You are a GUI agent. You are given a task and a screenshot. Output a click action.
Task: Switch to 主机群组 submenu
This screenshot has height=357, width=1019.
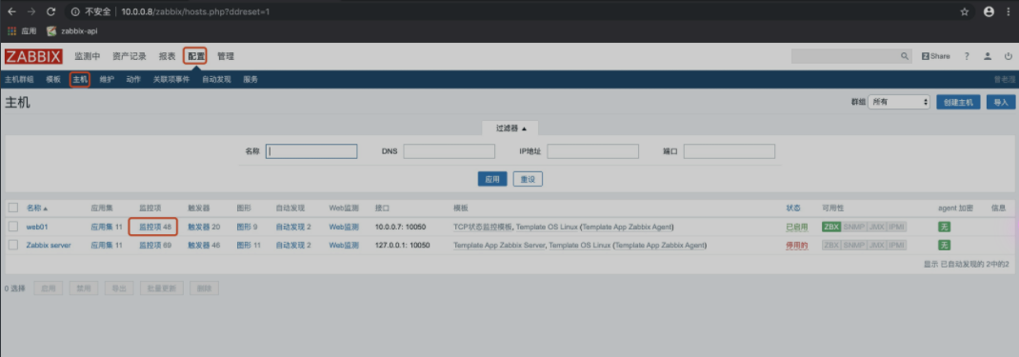pos(19,80)
